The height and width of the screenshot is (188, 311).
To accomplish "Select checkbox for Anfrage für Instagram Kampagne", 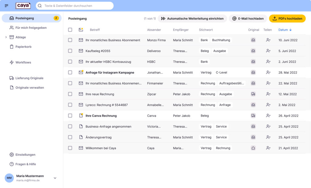I will [x=70, y=72].
